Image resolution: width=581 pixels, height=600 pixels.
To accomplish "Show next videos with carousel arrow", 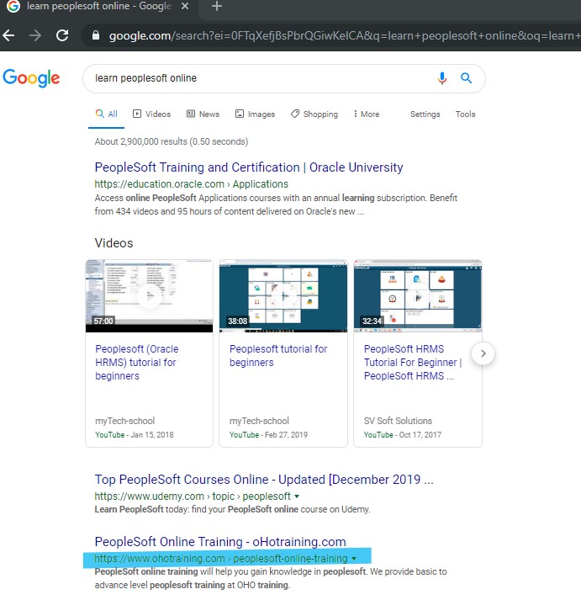I will [x=483, y=353].
